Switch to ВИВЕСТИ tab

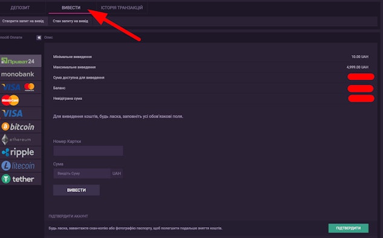[71, 8]
